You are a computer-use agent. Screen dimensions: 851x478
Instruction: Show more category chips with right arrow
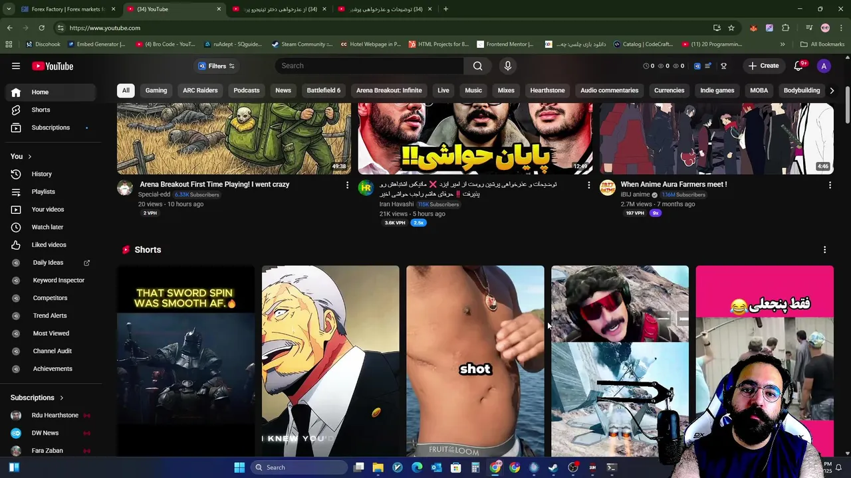pyautogui.click(x=832, y=90)
